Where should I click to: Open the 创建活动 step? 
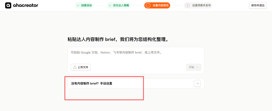pyautogui.click(x=84, y=5)
